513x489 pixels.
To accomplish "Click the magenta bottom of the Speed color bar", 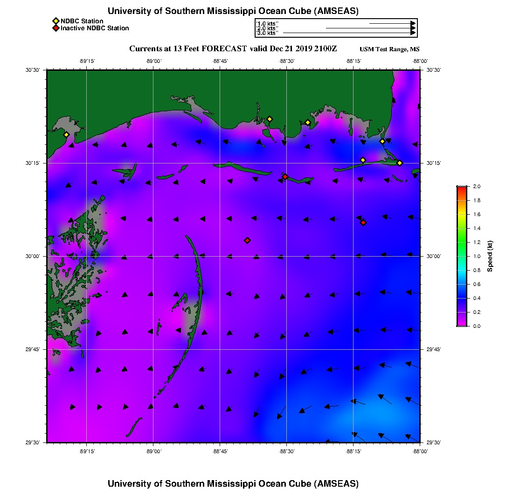I will (x=462, y=323).
